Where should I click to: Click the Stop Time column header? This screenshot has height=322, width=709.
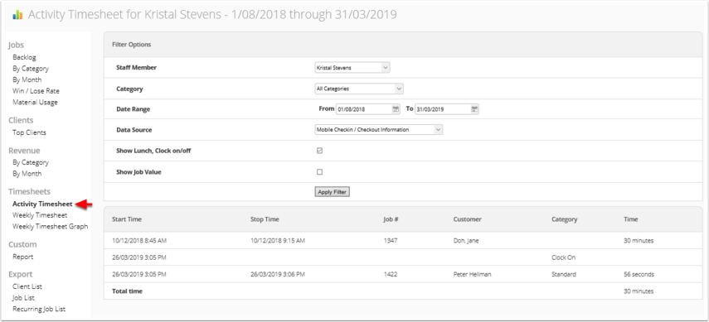pos(265,219)
